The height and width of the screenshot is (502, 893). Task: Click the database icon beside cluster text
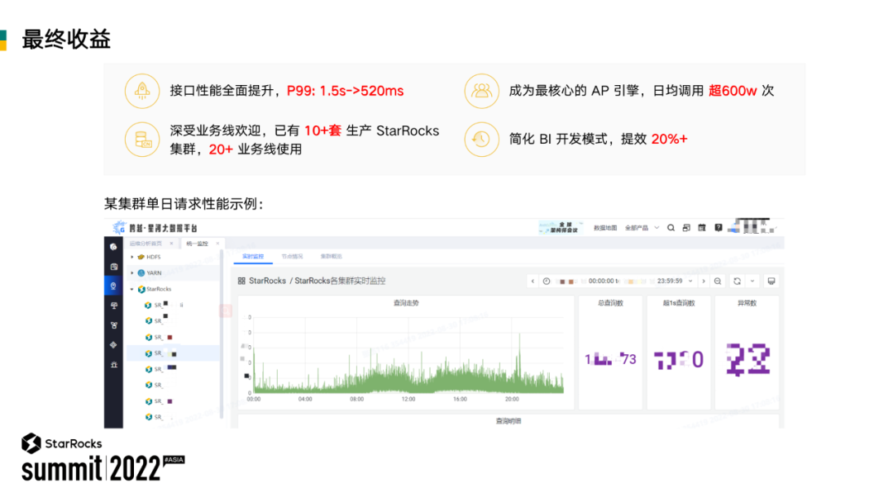point(142,140)
